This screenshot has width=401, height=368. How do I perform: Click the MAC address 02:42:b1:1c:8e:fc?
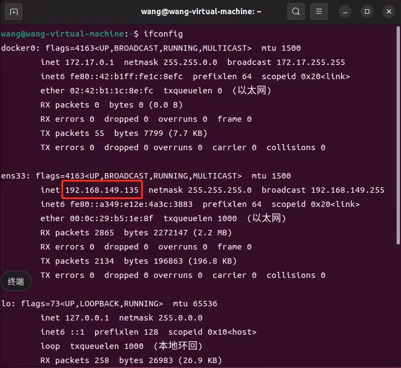pyautogui.click(x=111, y=91)
